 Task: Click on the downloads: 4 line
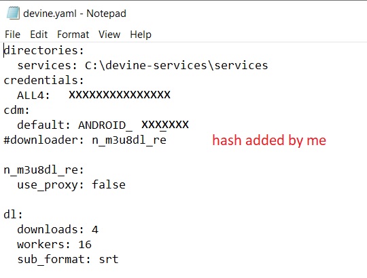click(58, 229)
